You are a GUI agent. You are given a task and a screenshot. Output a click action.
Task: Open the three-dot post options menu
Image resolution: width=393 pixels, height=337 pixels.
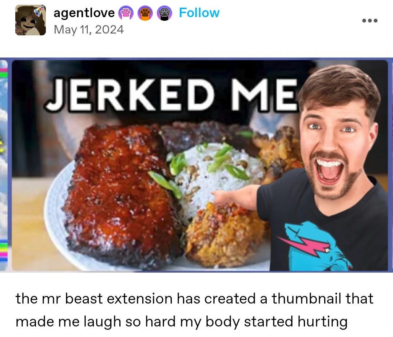click(370, 20)
